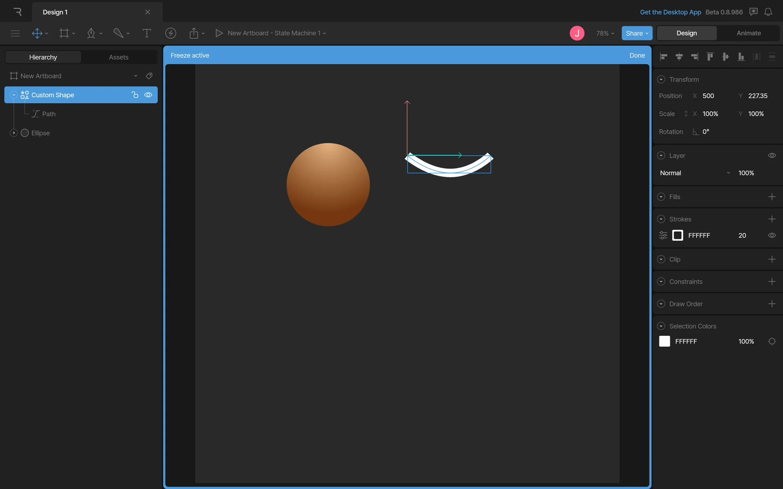Viewport: 783px width, 489px height.
Task: Toggle the FFFFFF stroke visibility eye
Action: pyautogui.click(x=772, y=236)
